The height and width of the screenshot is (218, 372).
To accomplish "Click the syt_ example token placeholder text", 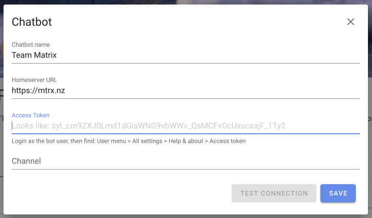I will pos(169,126).
